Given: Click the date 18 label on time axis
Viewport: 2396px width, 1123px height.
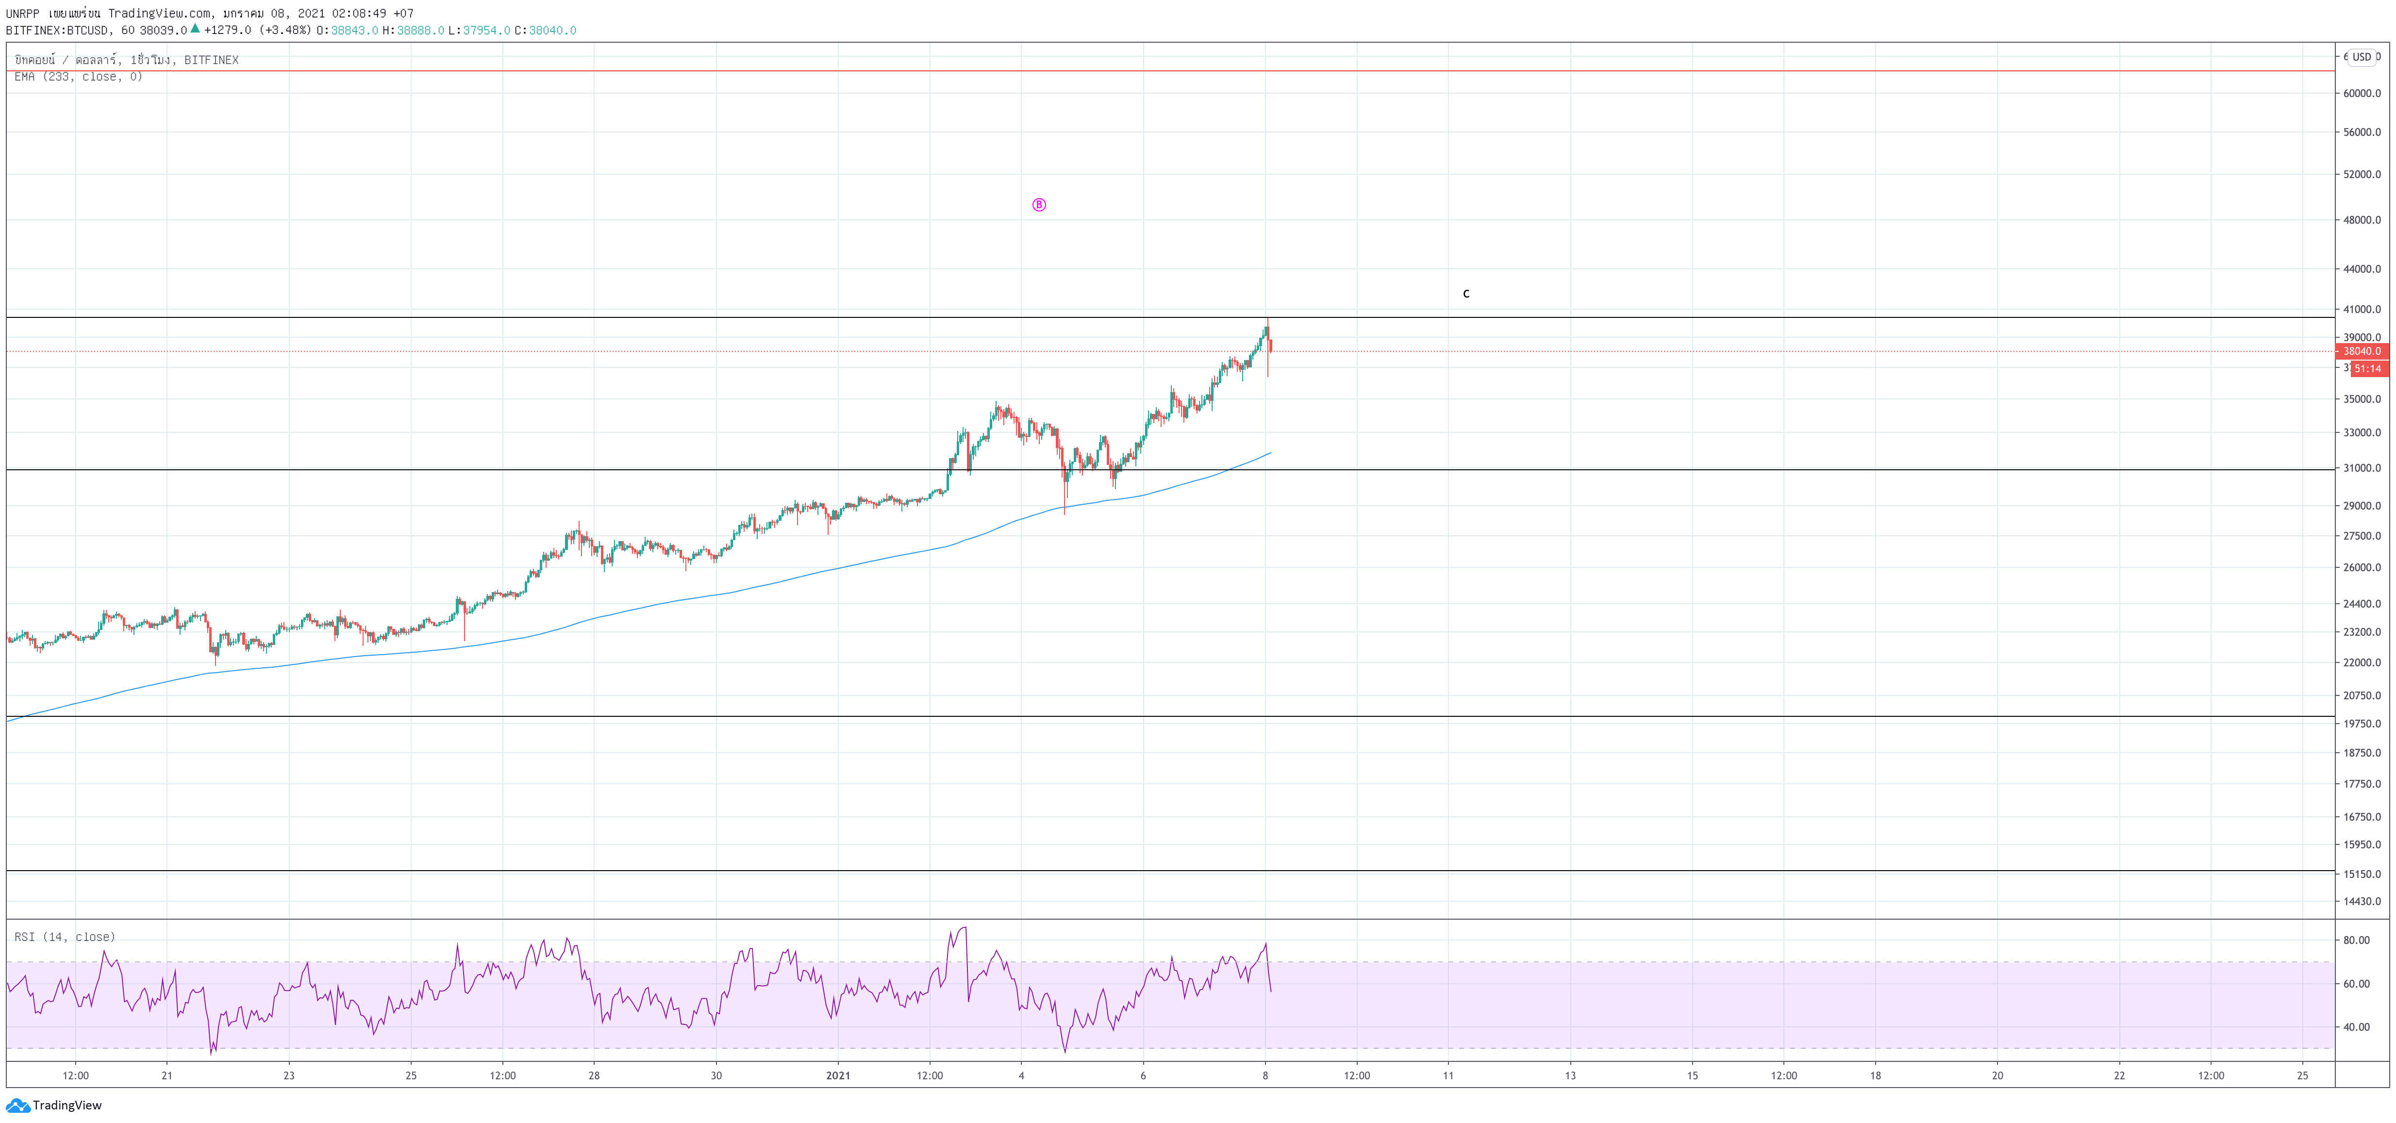Looking at the screenshot, I should point(1875,1075).
